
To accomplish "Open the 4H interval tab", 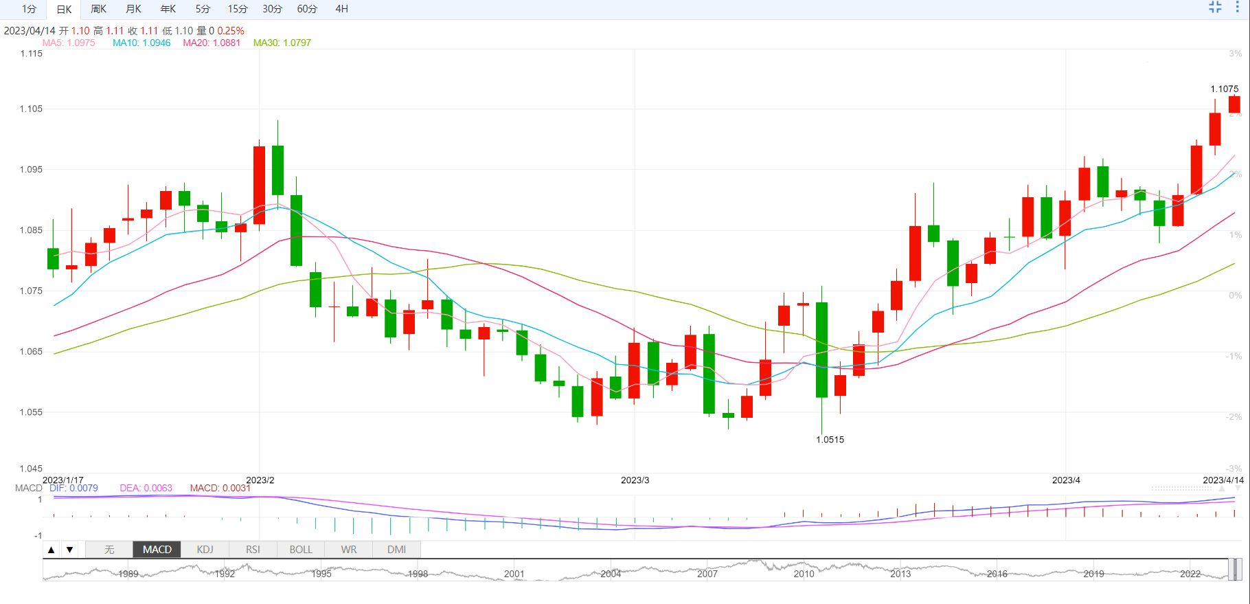I will point(342,9).
